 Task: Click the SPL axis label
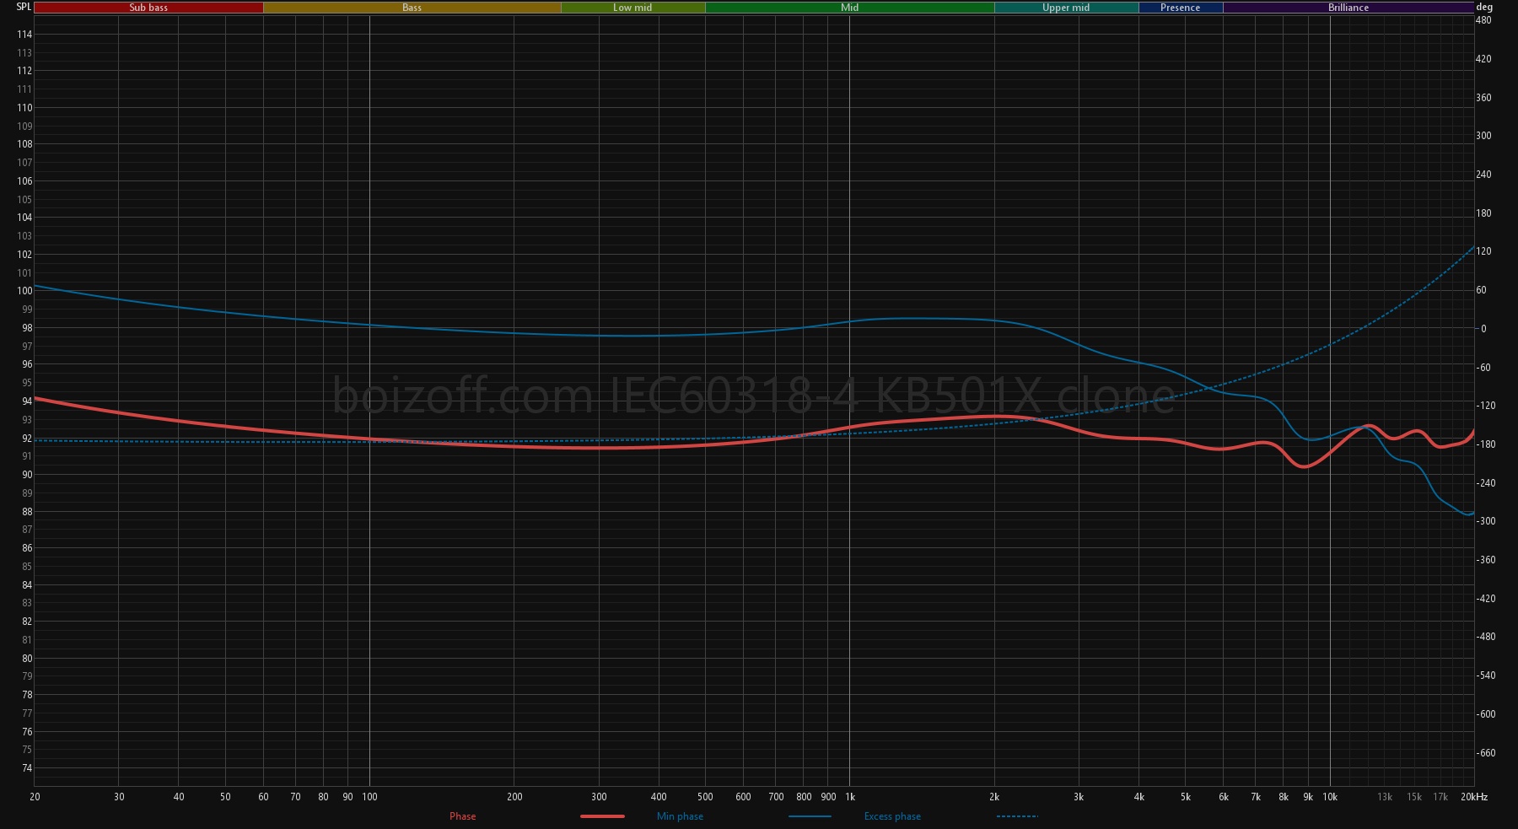pyautogui.click(x=24, y=7)
